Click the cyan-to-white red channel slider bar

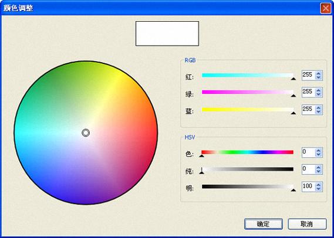[x=248, y=75]
